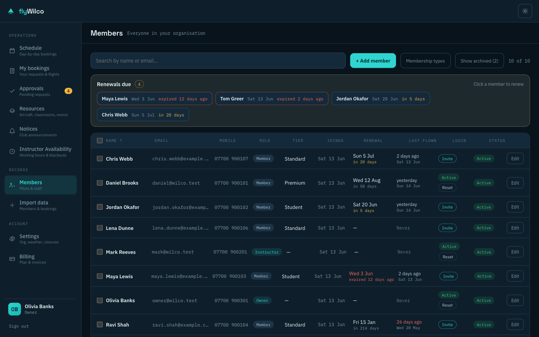This screenshot has height=337, width=539.
Task: Check the box for Jordan Okafor
Action: (x=100, y=207)
